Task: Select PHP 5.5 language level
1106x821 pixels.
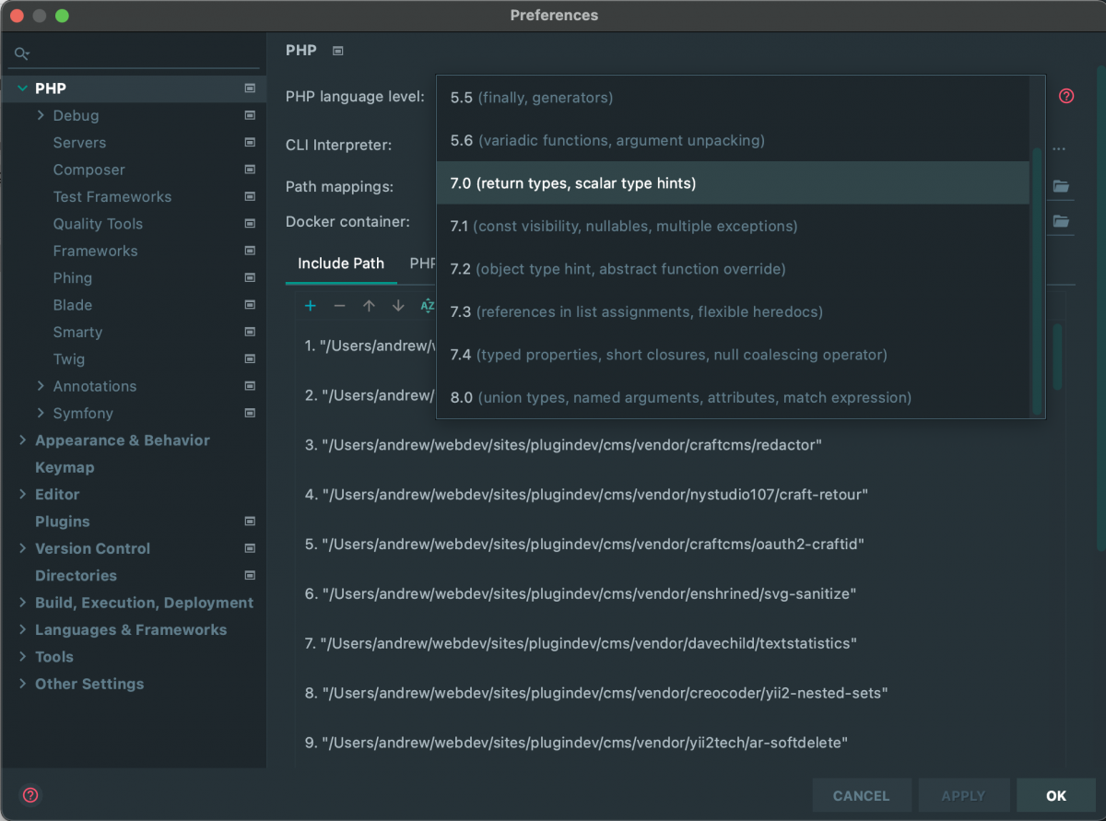Action: [x=733, y=98]
